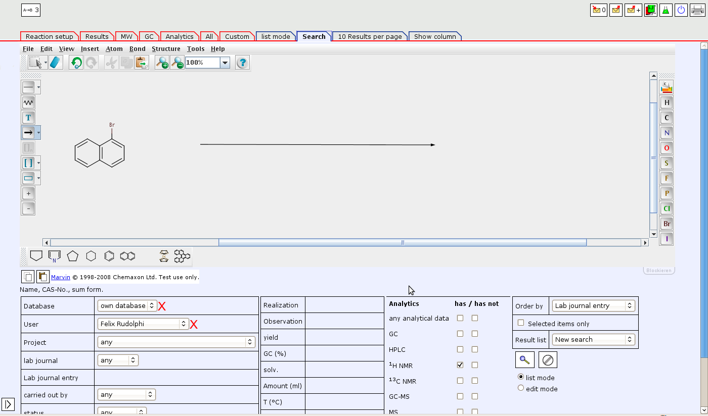Open the lab journal books icon
The width and height of the screenshot is (708, 416).
[x=651, y=10]
